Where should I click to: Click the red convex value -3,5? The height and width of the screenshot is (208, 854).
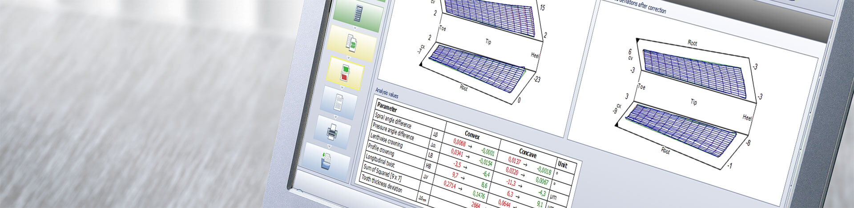457,164
